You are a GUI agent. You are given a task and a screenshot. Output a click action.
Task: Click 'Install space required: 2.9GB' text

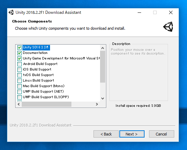[x=138, y=106]
